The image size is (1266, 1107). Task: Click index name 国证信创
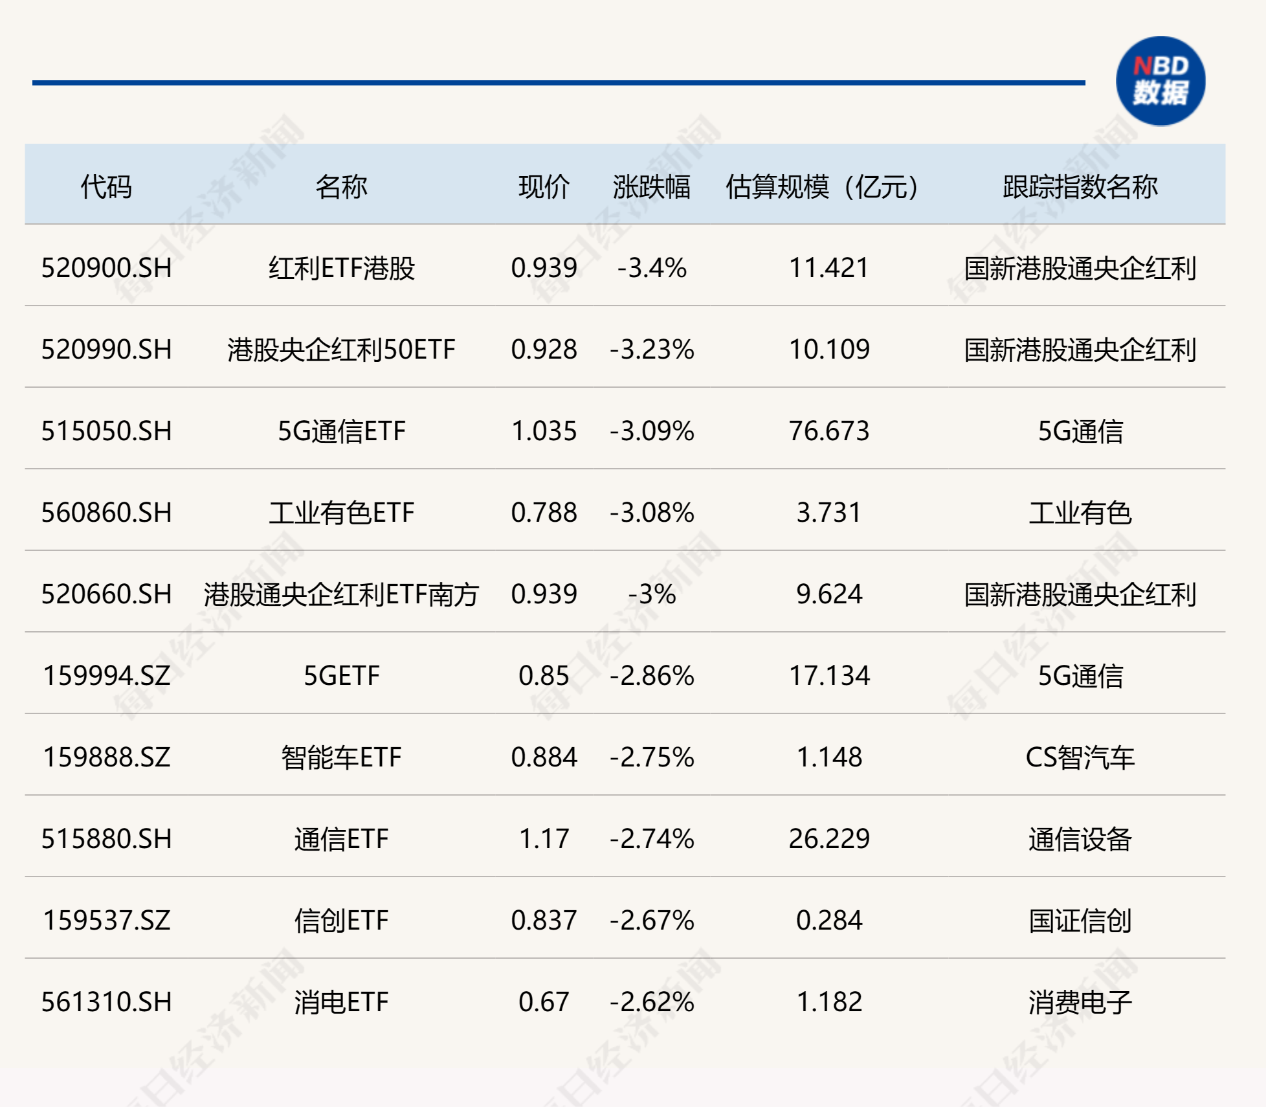click(x=1080, y=921)
